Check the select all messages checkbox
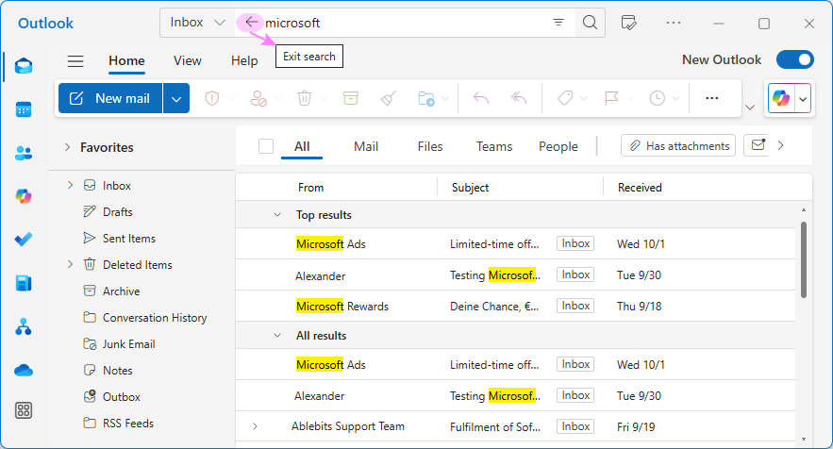 coord(266,146)
